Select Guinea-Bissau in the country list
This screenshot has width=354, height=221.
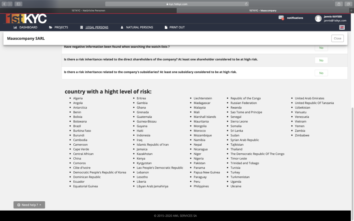[147, 121]
